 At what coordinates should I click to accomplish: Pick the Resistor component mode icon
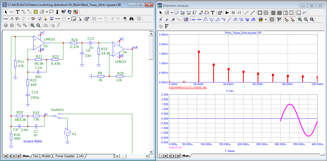[12, 12]
